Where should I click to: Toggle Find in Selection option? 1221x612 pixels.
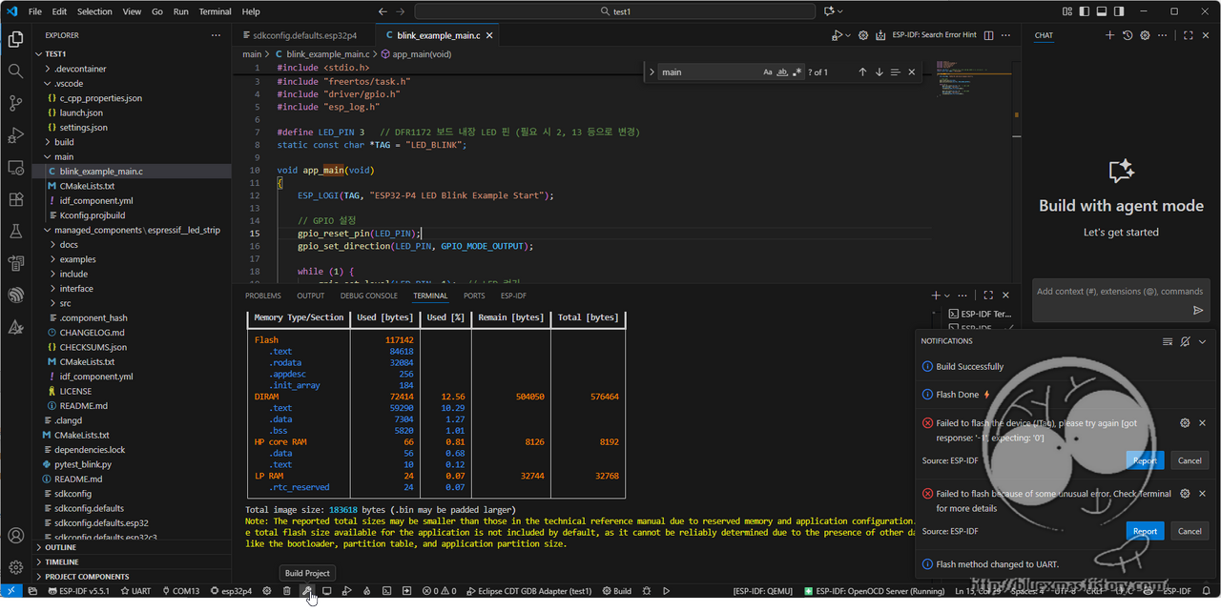896,72
